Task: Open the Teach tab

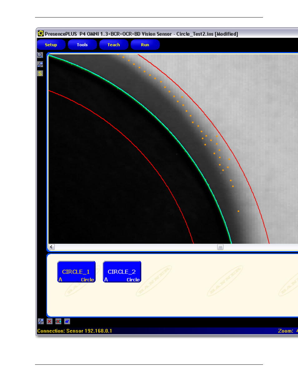Action: click(x=114, y=45)
